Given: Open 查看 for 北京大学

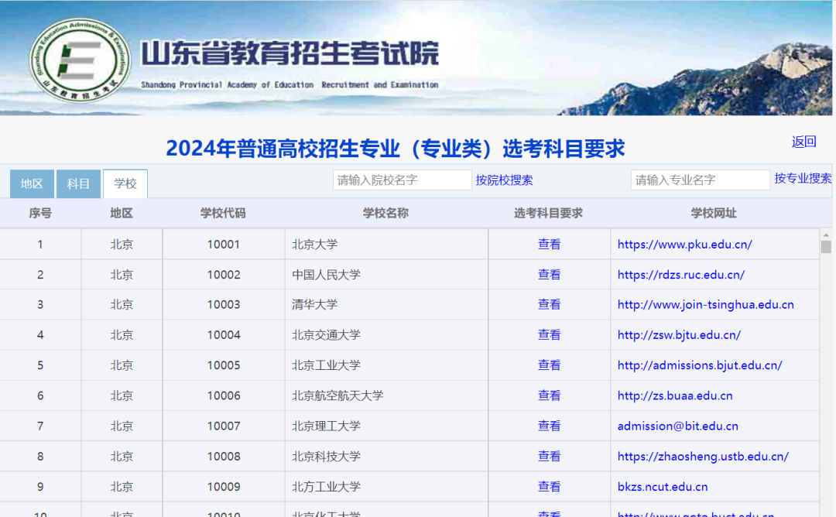Looking at the screenshot, I should [x=549, y=244].
